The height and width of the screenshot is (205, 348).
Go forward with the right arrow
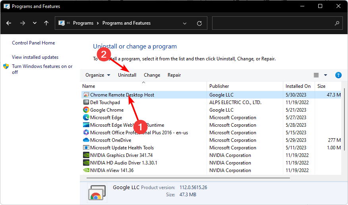click(22, 23)
